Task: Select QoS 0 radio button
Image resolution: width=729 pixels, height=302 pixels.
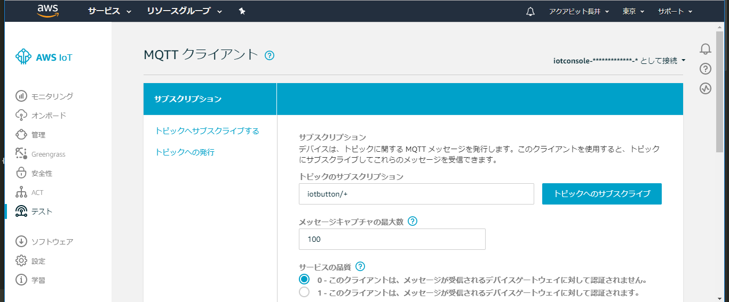Action: tap(304, 280)
